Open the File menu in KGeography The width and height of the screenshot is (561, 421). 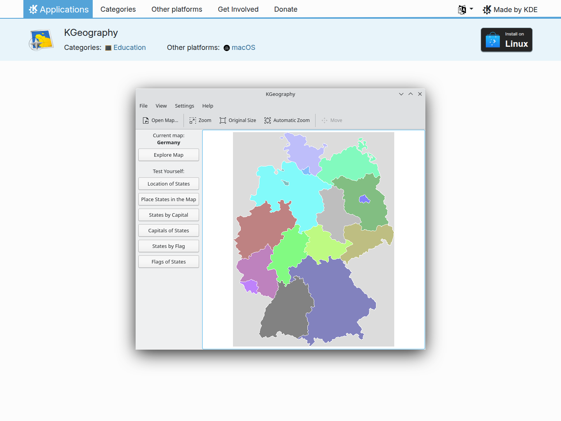pos(143,106)
